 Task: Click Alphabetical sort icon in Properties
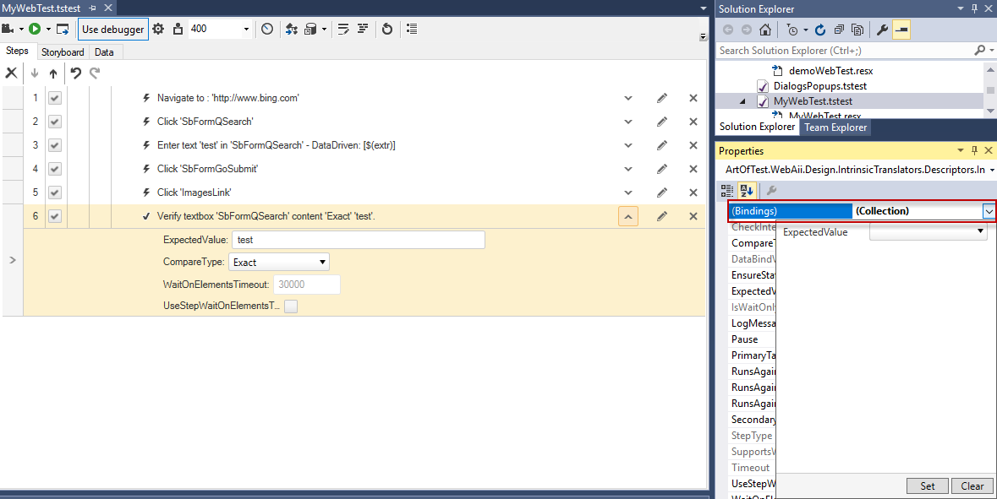pos(747,191)
